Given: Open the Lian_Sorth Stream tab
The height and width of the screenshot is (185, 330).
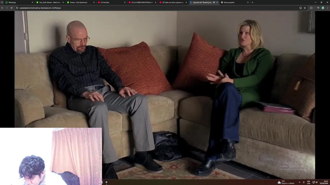Looking at the screenshot, I should (50, 2).
